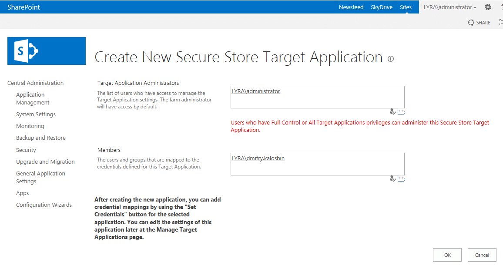Screen dimensions: 503x266
Task: Check names for Target Application Administrators
Action: [x=392, y=111]
